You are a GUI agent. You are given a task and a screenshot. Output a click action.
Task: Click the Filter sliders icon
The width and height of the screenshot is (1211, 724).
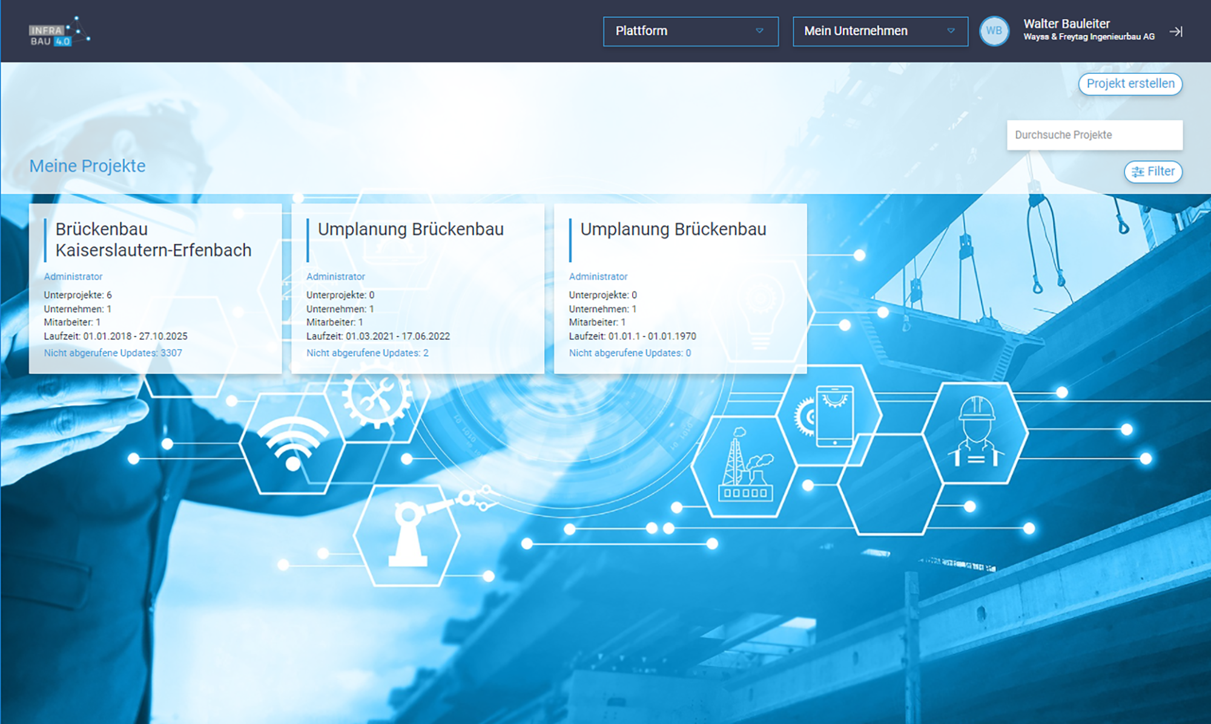click(1138, 172)
